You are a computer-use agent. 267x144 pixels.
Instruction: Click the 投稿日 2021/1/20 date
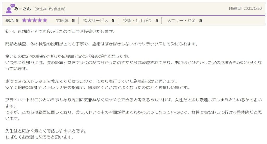[245, 8]
